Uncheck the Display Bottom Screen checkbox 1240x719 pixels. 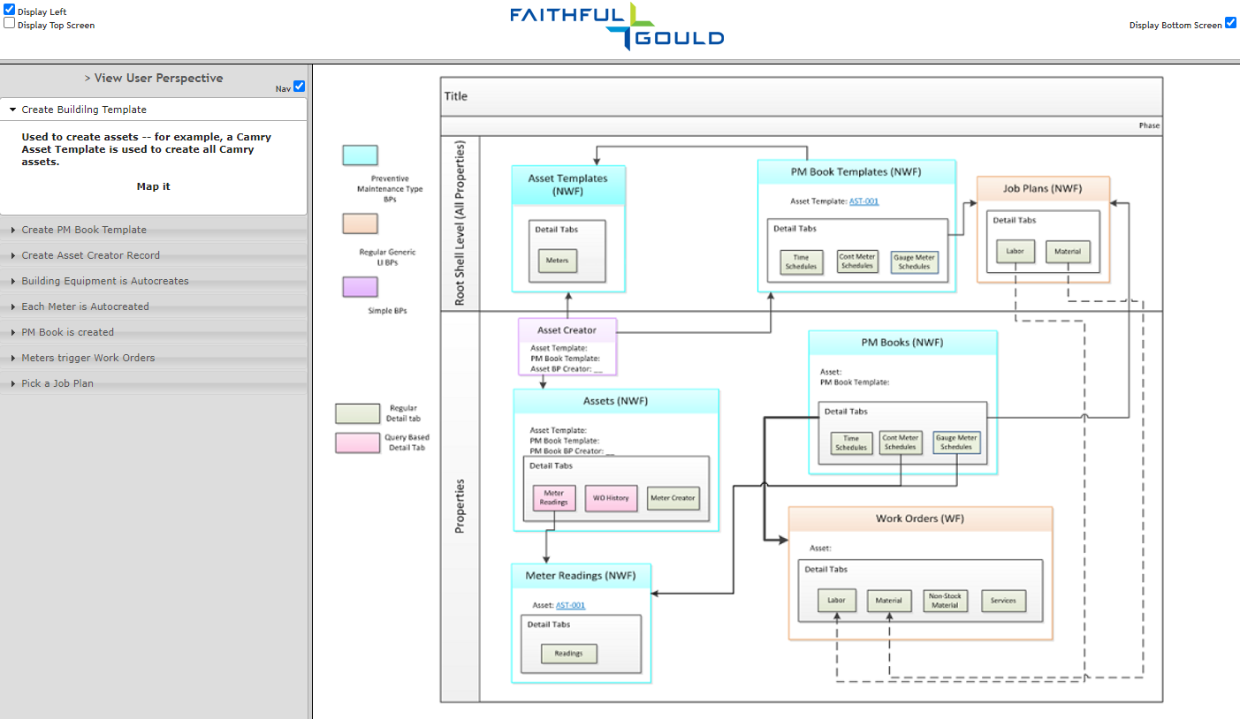(x=1230, y=23)
